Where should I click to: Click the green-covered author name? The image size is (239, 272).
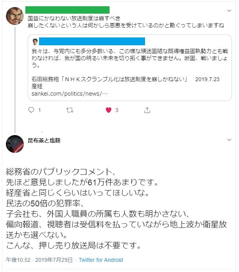point(67,10)
